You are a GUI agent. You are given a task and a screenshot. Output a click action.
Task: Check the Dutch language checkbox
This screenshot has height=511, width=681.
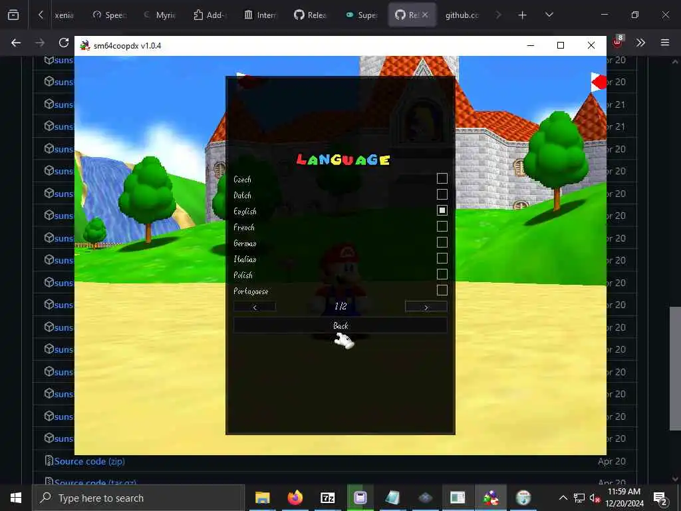(442, 195)
